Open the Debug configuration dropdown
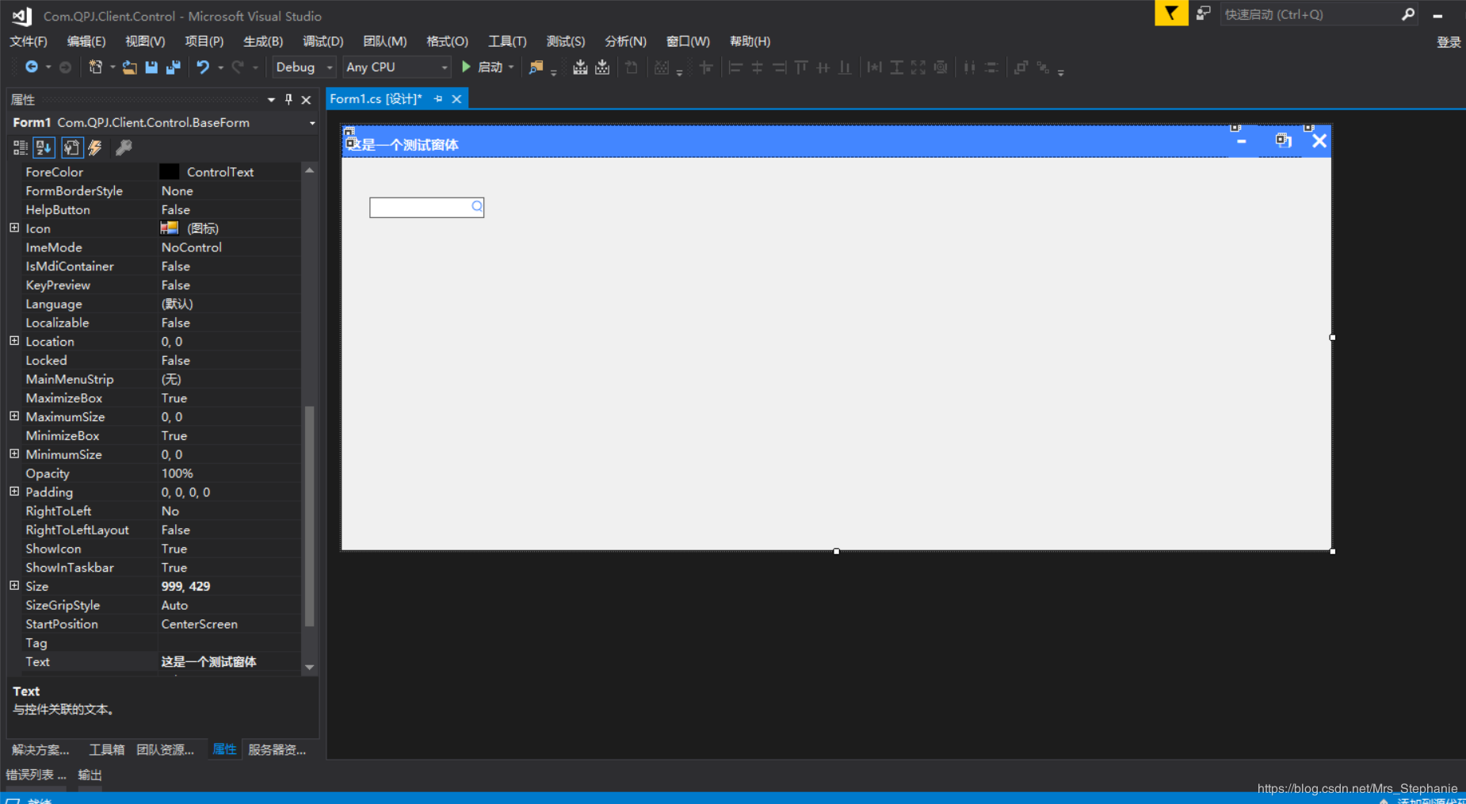 [304, 67]
